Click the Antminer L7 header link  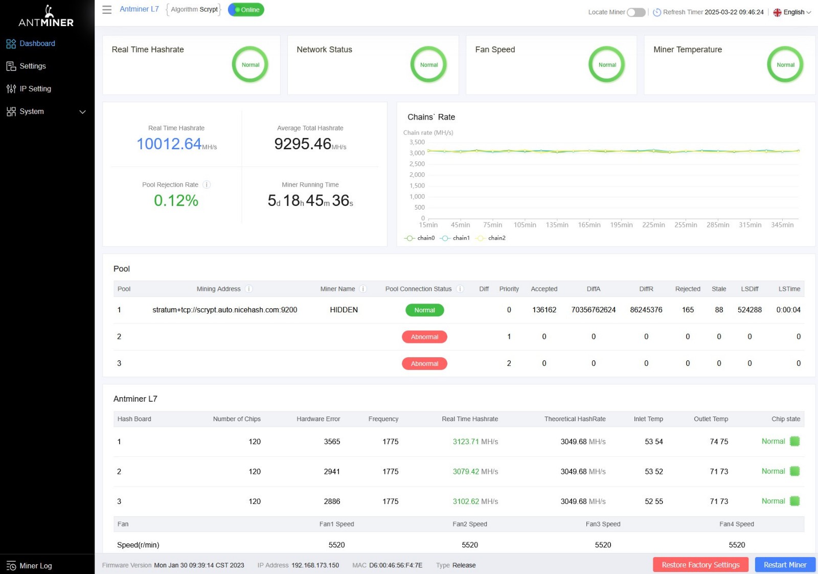pos(139,9)
